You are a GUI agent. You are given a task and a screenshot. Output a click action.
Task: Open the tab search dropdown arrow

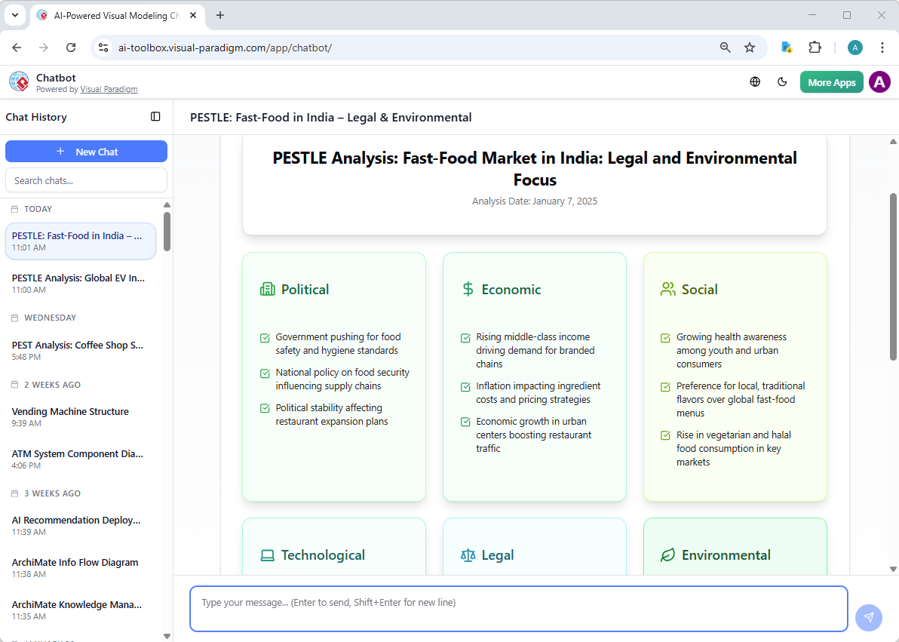(15, 15)
